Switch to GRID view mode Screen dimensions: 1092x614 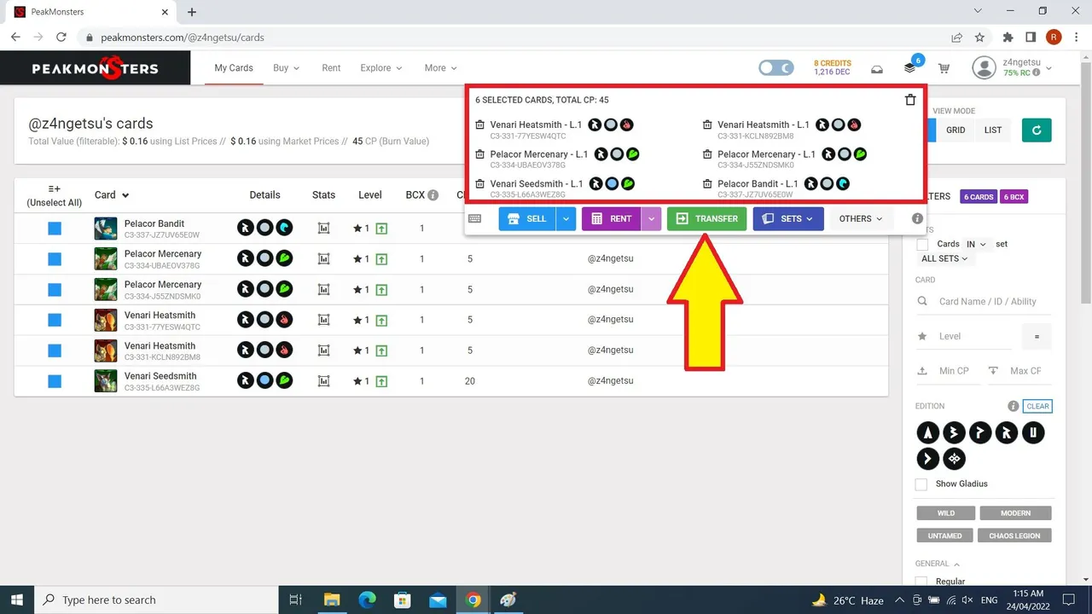955,130
